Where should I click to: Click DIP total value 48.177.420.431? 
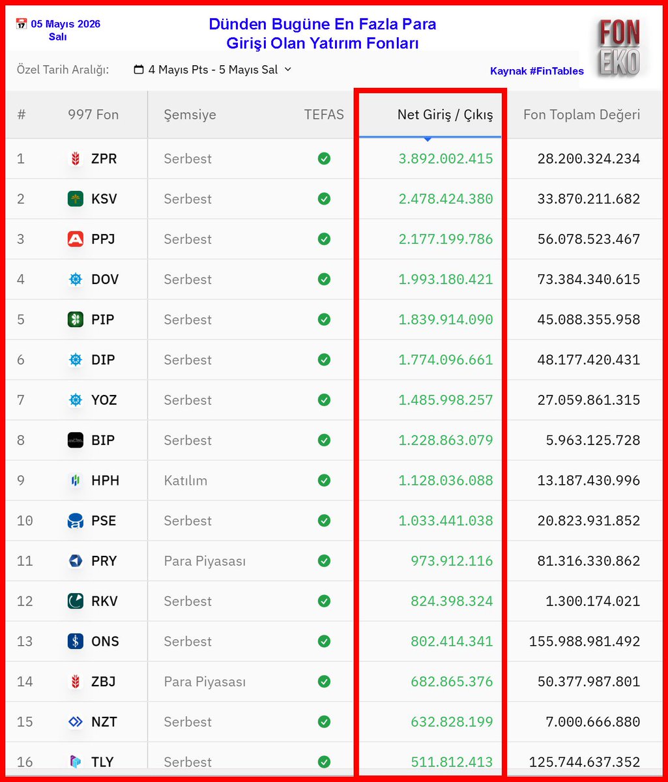pos(589,360)
